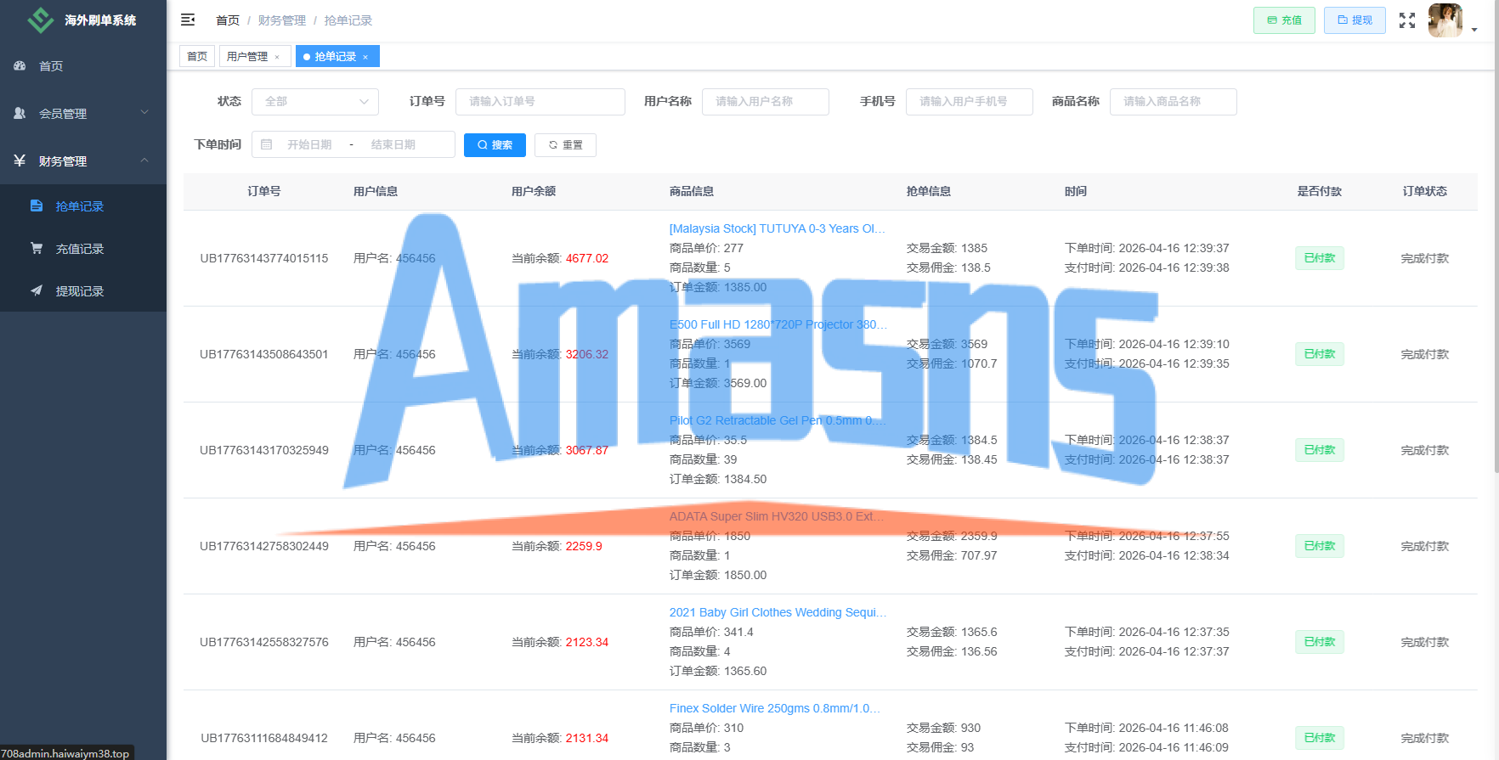This screenshot has height=760, width=1499.
Task: Click the 充值记录 cart icon
Action: click(x=37, y=248)
